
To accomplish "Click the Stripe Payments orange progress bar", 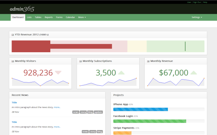I will 122,133.
